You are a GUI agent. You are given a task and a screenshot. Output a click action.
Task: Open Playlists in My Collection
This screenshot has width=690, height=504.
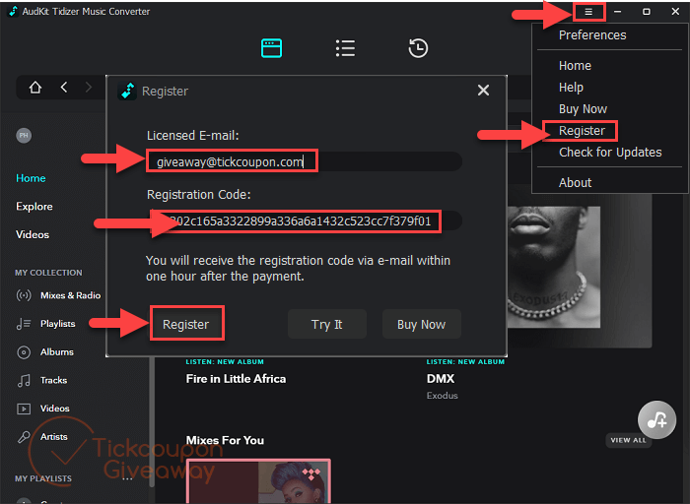point(57,324)
